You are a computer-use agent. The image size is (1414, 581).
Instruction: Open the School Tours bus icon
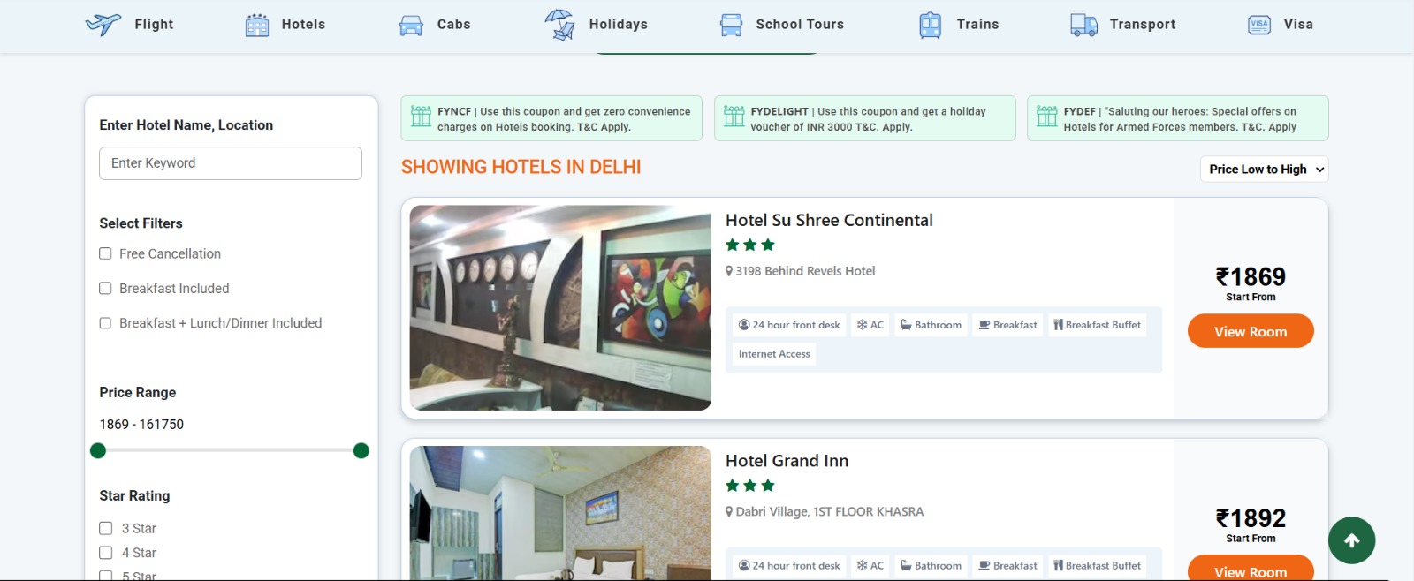732,25
